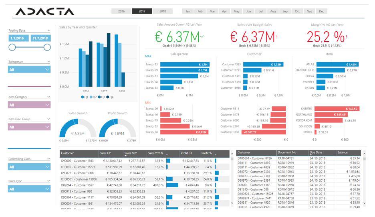The width and height of the screenshot is (375, 217).
Task: Toggle the 2018 year filter
Action: coord(163,11)
